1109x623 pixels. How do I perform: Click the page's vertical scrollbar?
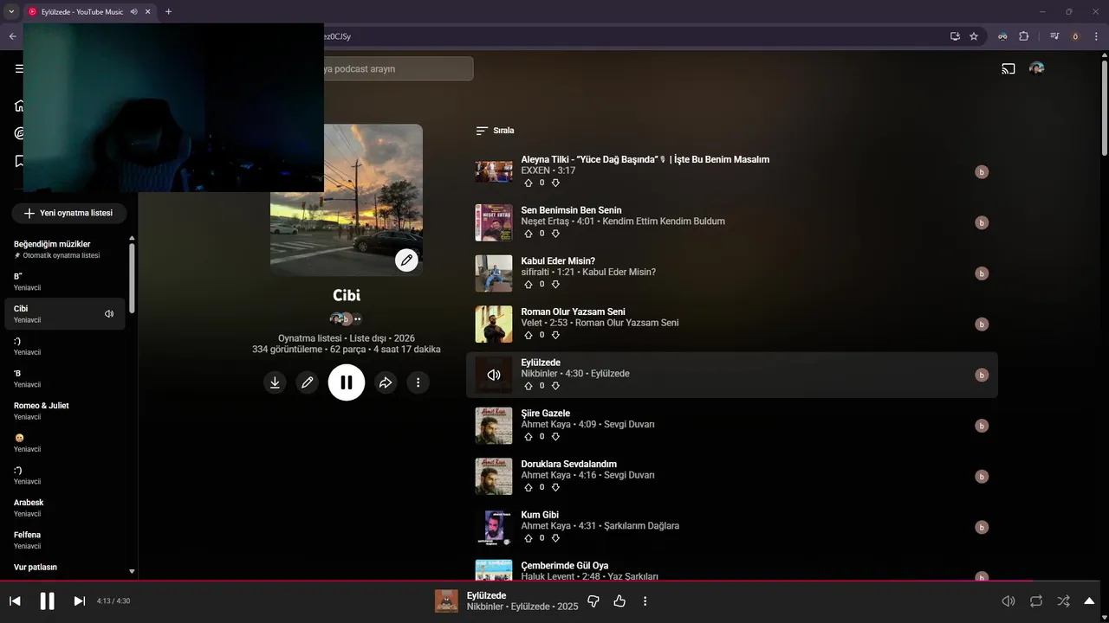click(x=1105, y=108)
